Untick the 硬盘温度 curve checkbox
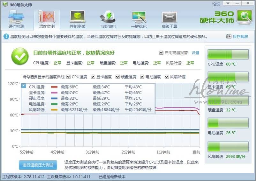256x181 pixels. (118, 77)
